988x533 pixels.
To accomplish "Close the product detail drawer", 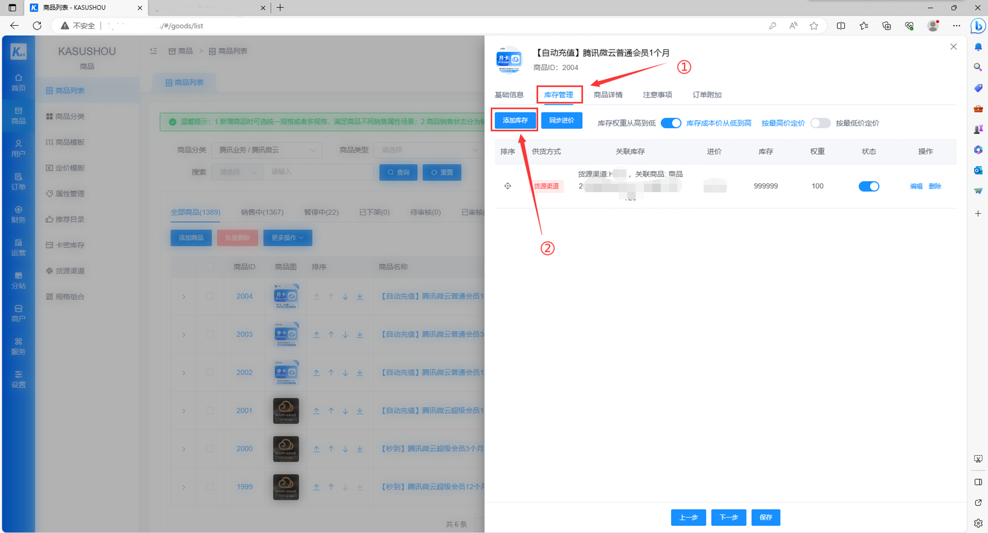I will (x=953, y=47).
